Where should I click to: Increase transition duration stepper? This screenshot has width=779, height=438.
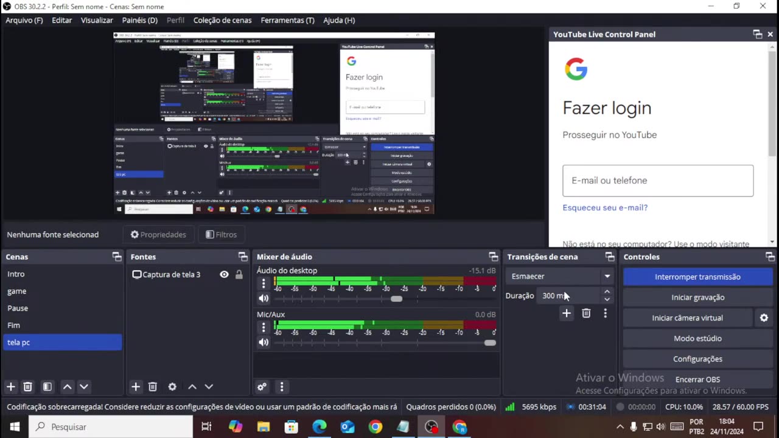[x=607, y=292]
